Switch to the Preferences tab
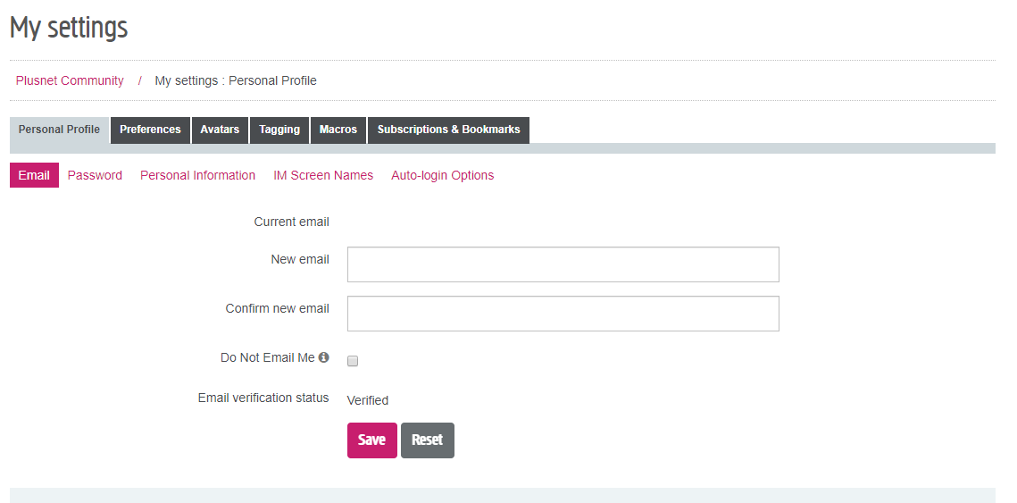 point(150,130)
